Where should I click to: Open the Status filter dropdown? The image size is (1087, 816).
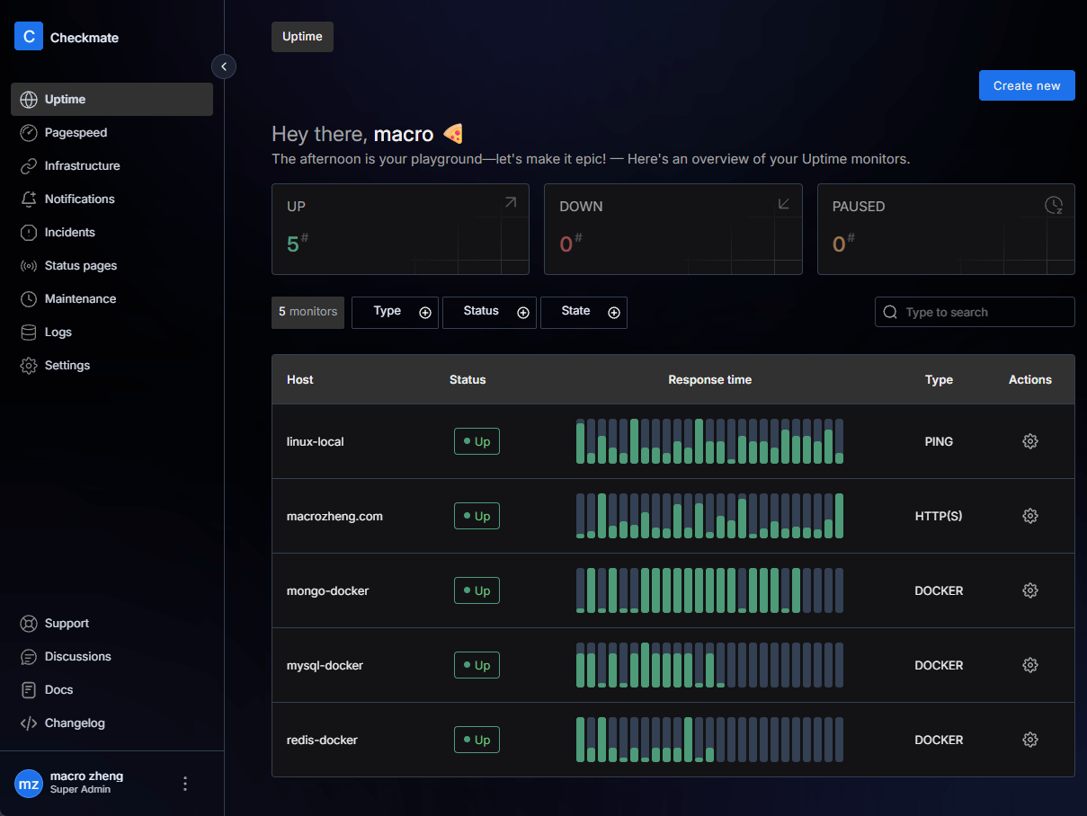489,312
